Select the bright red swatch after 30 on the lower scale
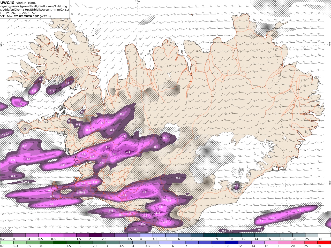This screenshot has height=248, width=331. tap(324, 243)
